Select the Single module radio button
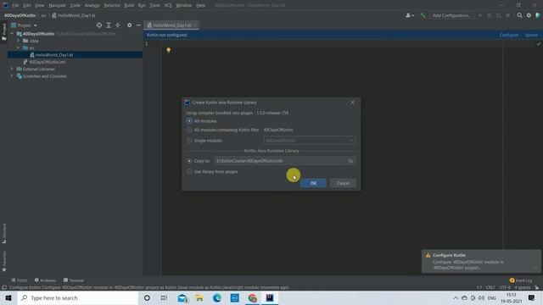Screen dimensions: 543x305 point(189,141)
